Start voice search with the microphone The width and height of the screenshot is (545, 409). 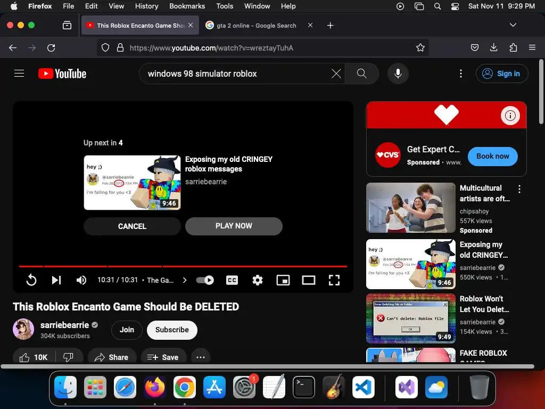point(398,73)
